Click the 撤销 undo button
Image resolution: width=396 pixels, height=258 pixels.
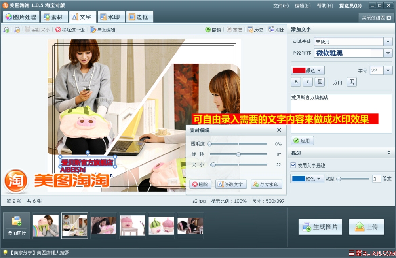click(x=213, y=30)
